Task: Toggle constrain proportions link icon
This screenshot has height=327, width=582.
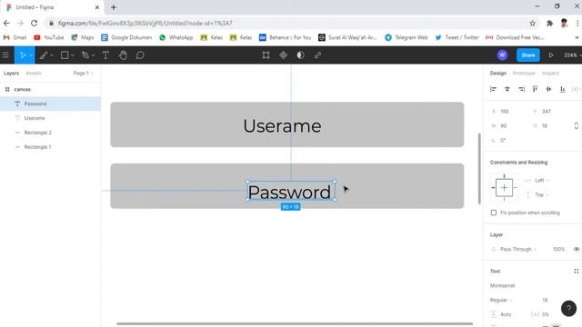Action: coord(576,125)
